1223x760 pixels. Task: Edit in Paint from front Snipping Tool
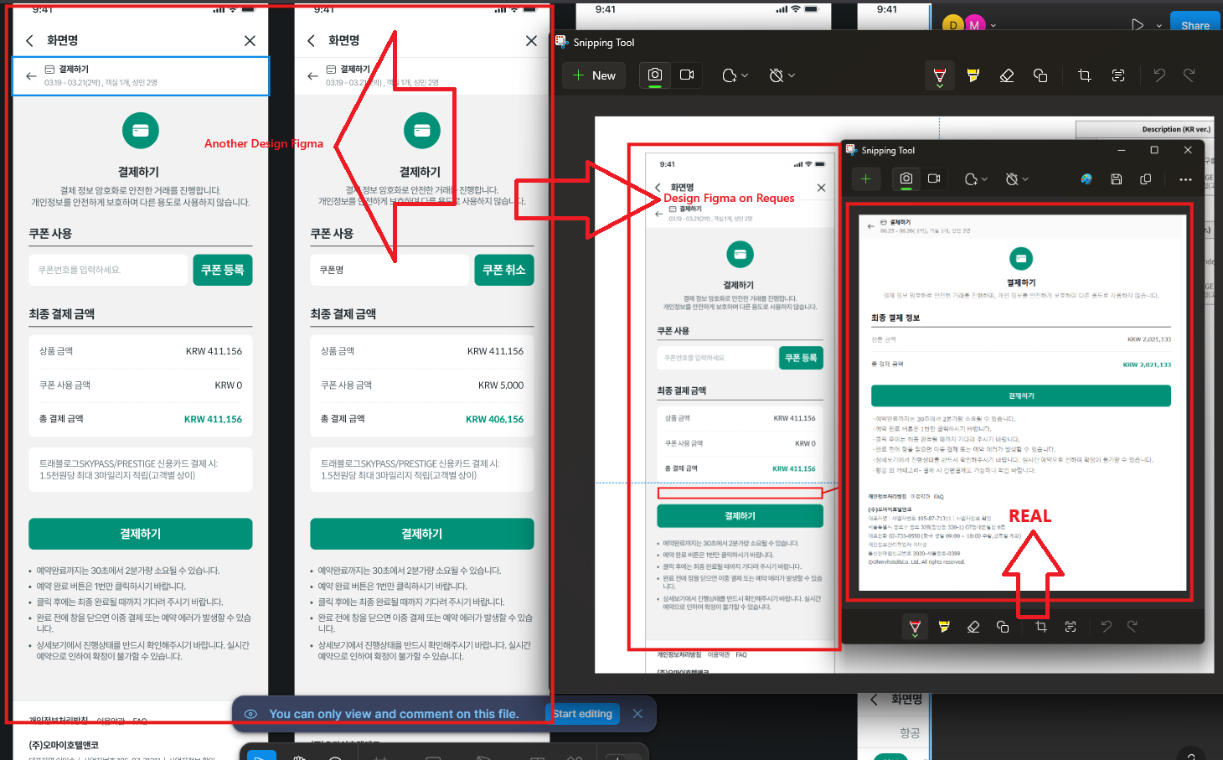[1086, 178]
